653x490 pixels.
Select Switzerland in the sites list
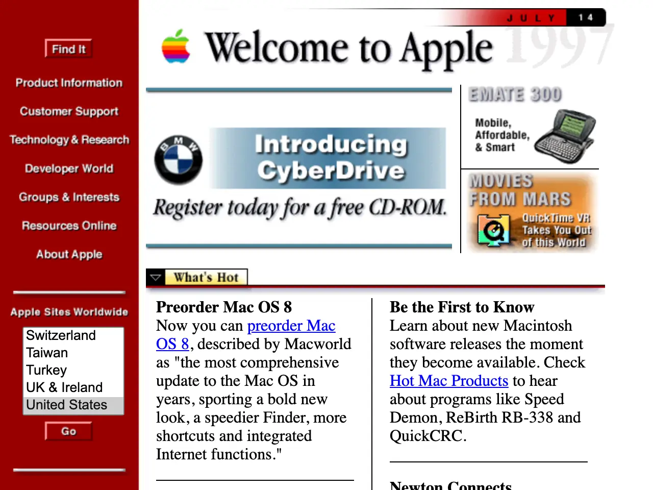coord(73,335)
